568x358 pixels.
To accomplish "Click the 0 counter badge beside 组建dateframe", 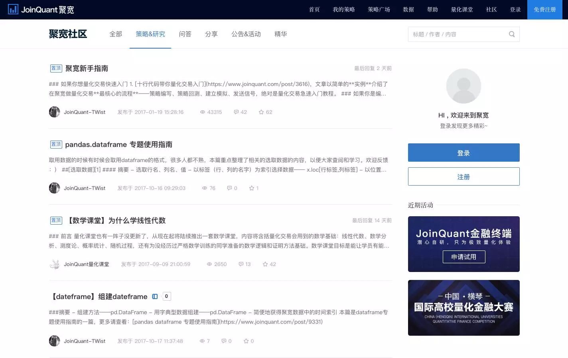I will [167, 296].
